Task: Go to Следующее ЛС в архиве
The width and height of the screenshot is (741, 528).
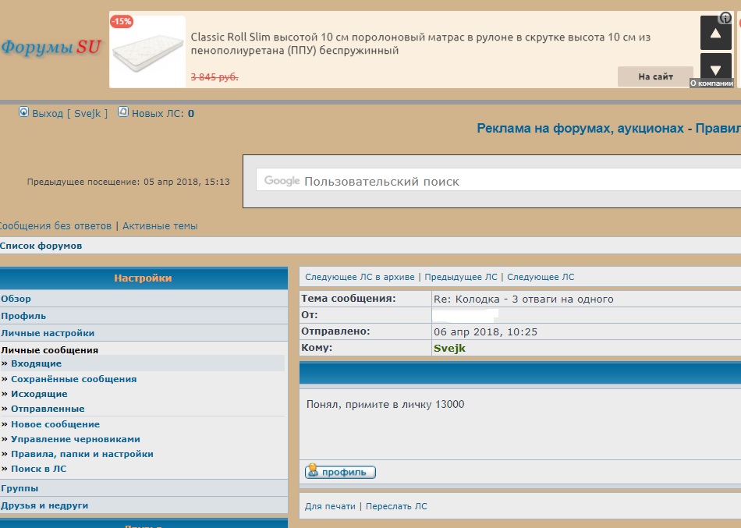Action: [360, 277]
